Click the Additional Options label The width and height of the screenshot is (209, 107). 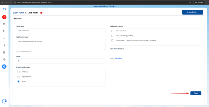click(x=116, y=26)
